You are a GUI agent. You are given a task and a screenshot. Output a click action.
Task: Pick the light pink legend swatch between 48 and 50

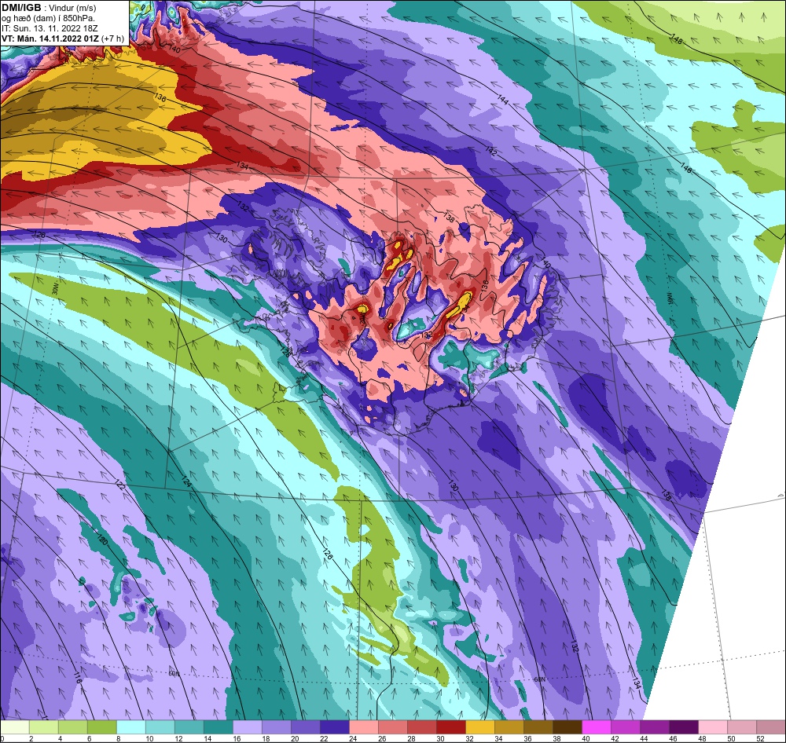713,727
